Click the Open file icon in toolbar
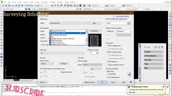The width and height of the screenshot is (172, 96). click(6, 5)
